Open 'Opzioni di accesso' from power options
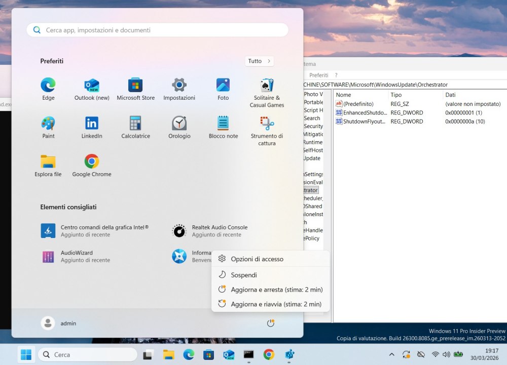 256,258
